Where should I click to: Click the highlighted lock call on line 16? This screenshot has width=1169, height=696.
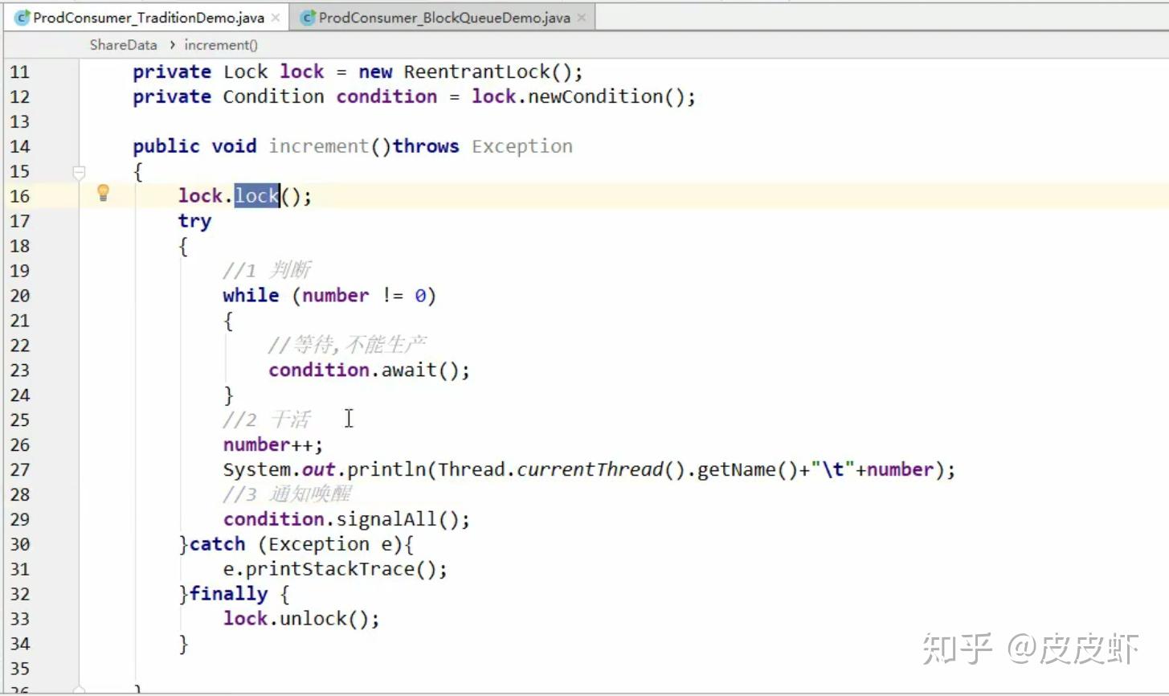[x=256, y=196]
